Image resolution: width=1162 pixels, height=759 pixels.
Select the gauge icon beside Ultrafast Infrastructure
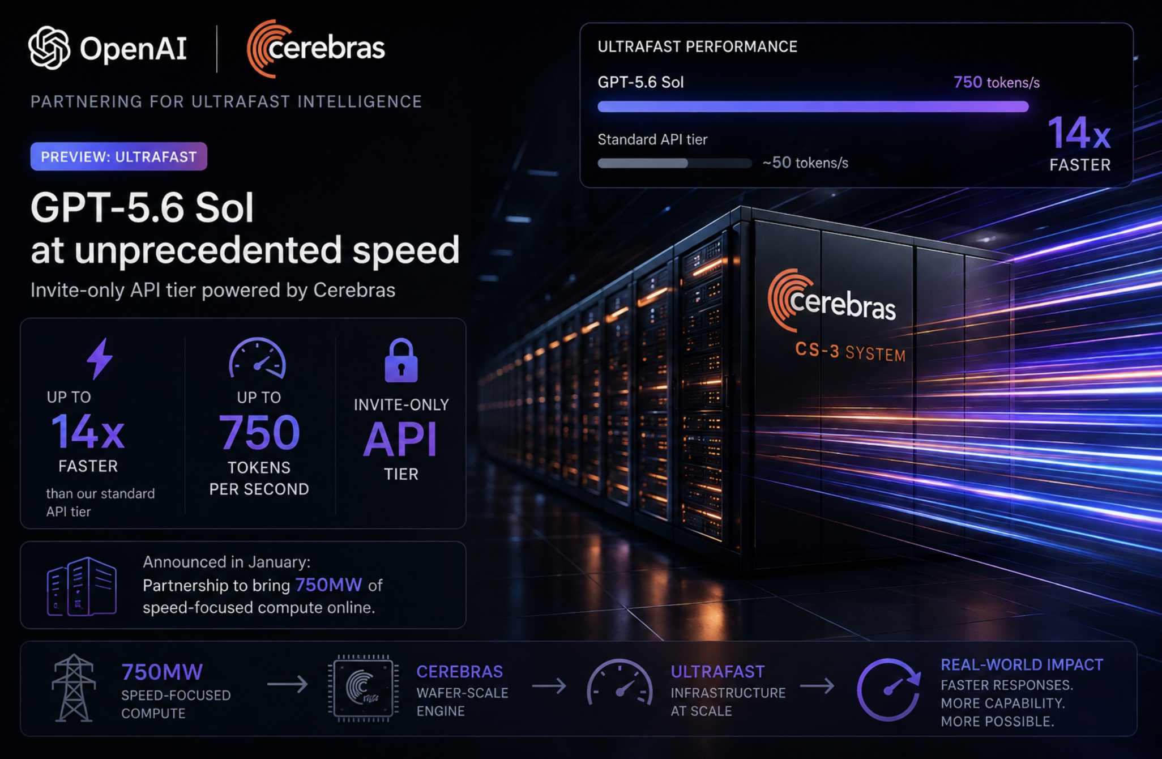point(620,683)
